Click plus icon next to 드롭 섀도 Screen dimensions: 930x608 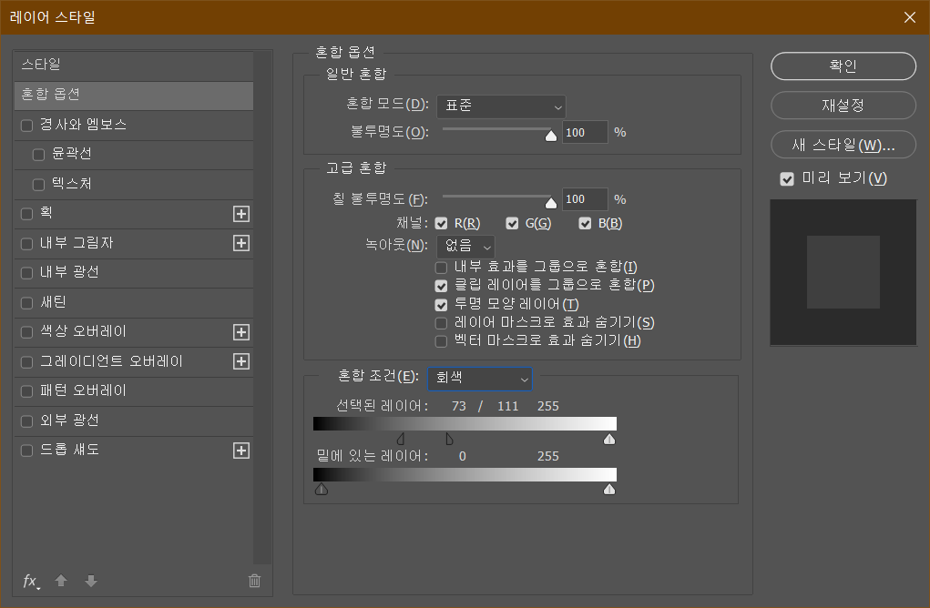(240, 451)
